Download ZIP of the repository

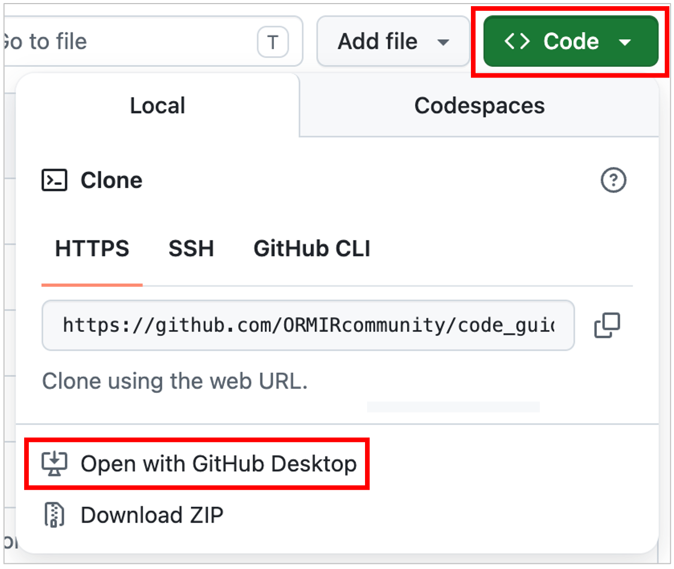coord(152,515)
